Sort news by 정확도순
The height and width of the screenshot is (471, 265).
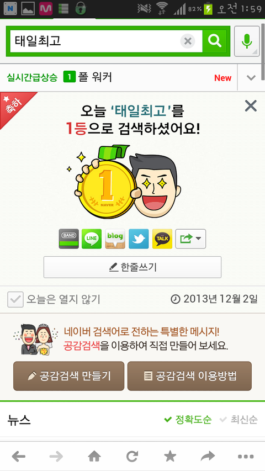[188, 419]
